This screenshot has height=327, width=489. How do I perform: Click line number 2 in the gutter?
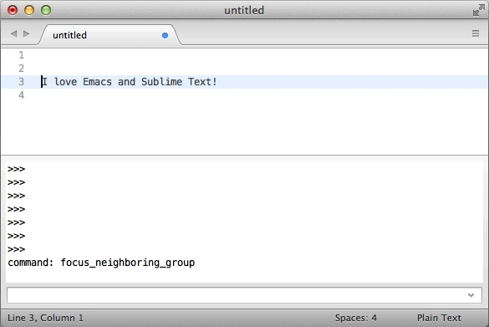tap(21, 69)
